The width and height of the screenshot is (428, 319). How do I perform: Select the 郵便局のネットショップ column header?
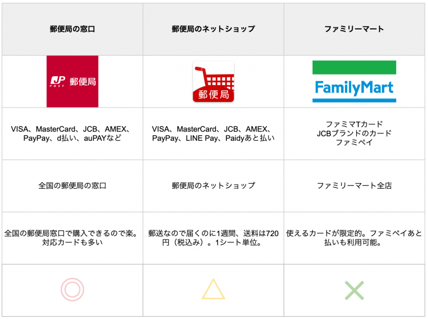[213, 29]
